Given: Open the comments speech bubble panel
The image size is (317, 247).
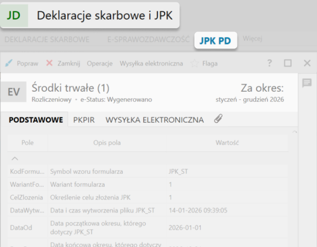Looking at the screenshot, I should coord(307,83).
